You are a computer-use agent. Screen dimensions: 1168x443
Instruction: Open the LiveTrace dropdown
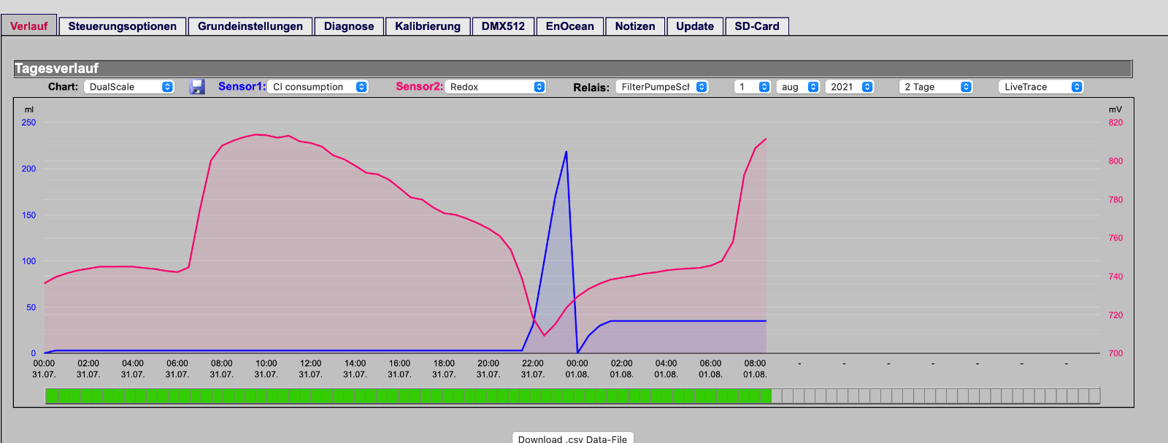pos(1041,87)
